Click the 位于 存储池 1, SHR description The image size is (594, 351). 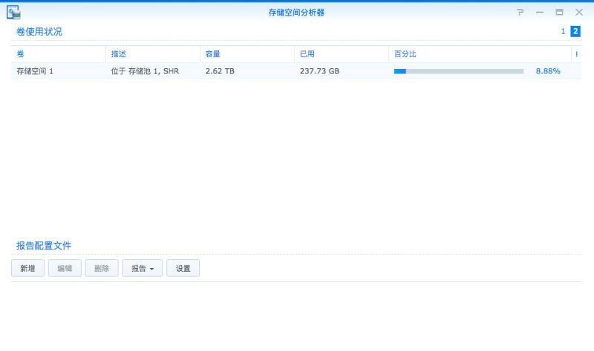[x=145, y=71]
